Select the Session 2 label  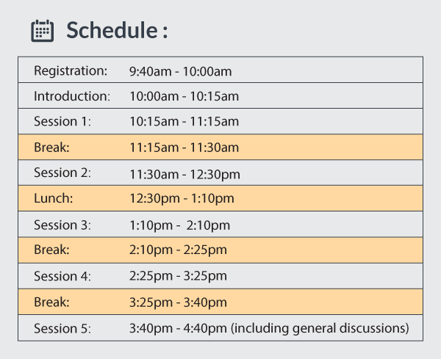pos(62,173)
